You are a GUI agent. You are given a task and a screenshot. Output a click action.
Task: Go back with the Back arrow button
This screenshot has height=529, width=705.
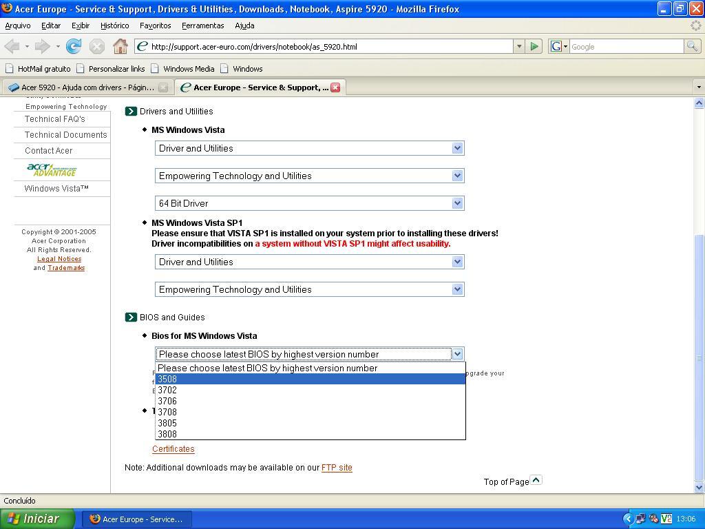(x=12, y=46)
